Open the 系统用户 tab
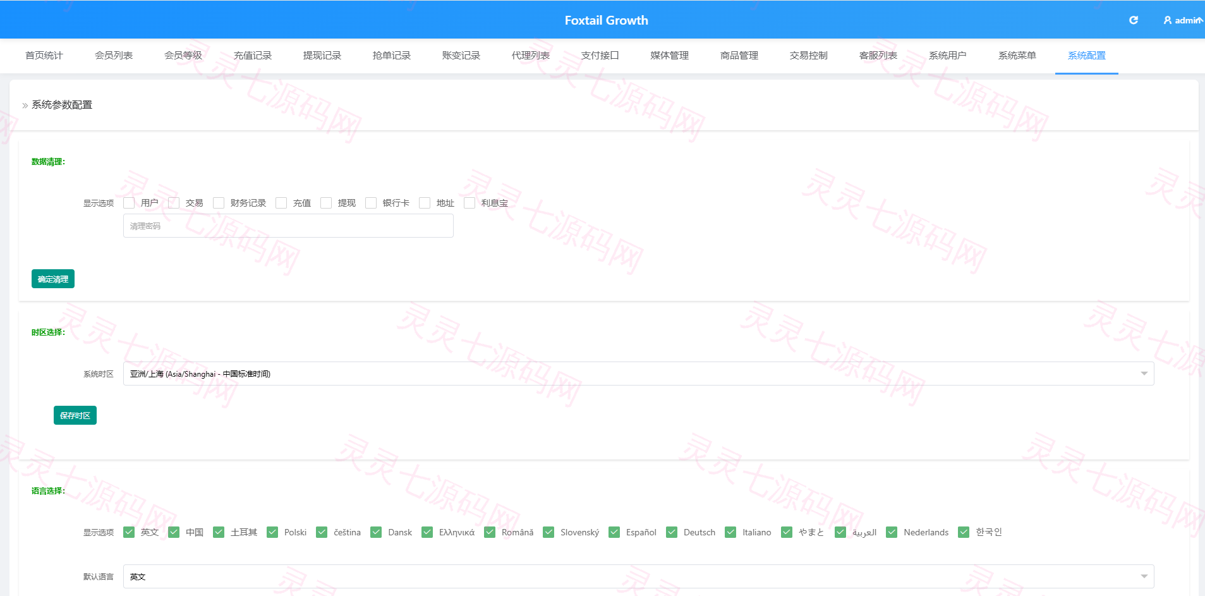 click(x=948, y=56)
